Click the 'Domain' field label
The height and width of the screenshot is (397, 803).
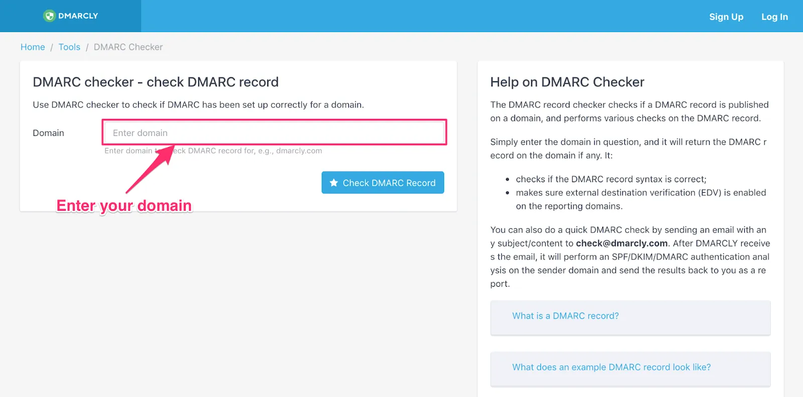point(48,133)
